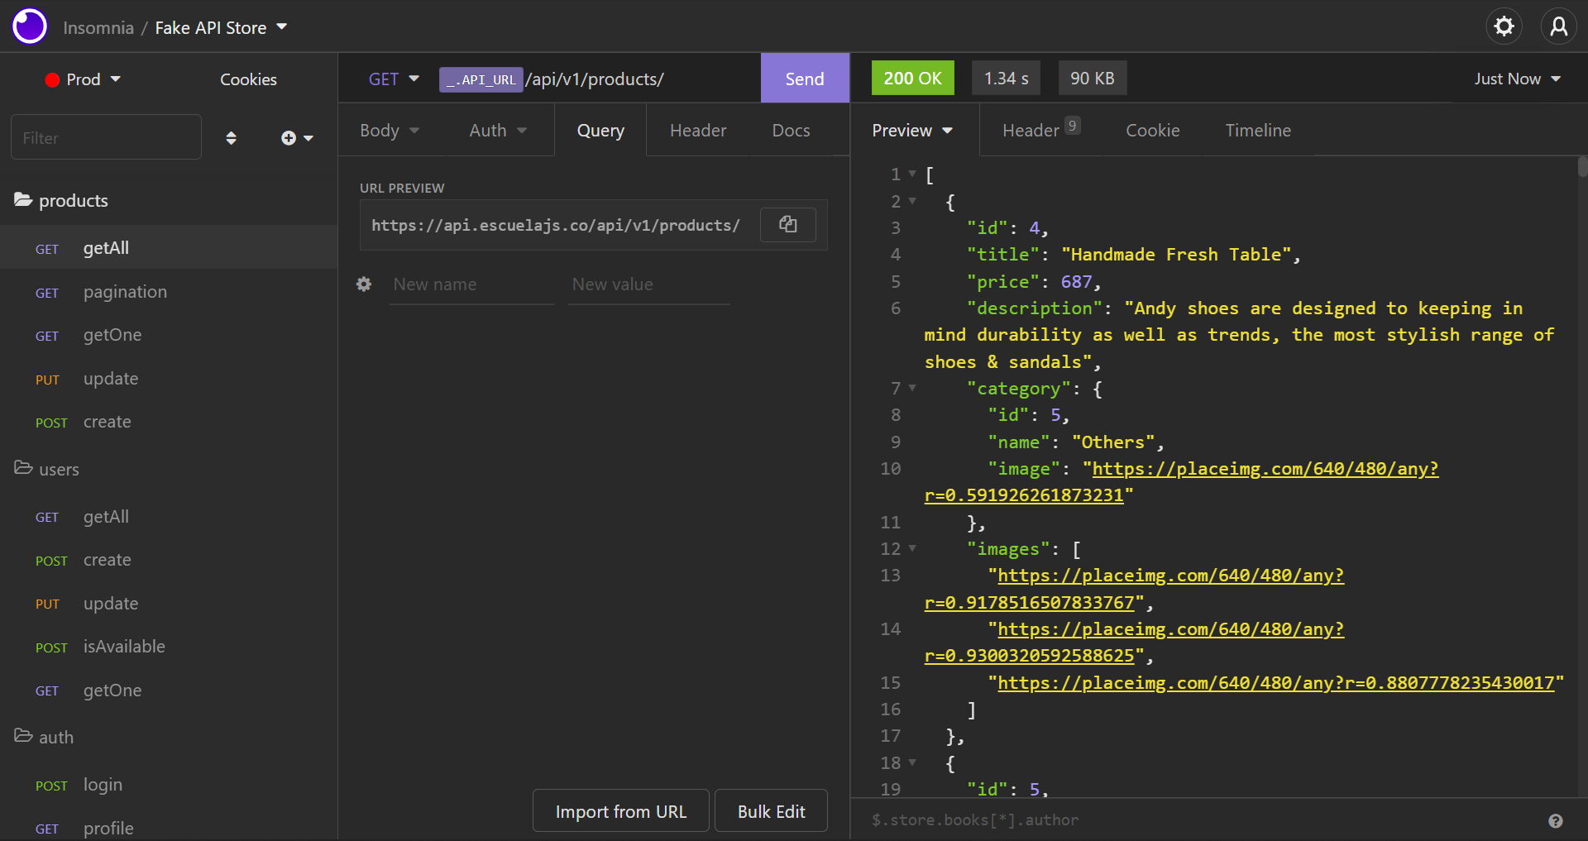This screenshot has width=1588, height=841.
Task: Click the create new request plus icon
Action: click(x=296, y=138)
